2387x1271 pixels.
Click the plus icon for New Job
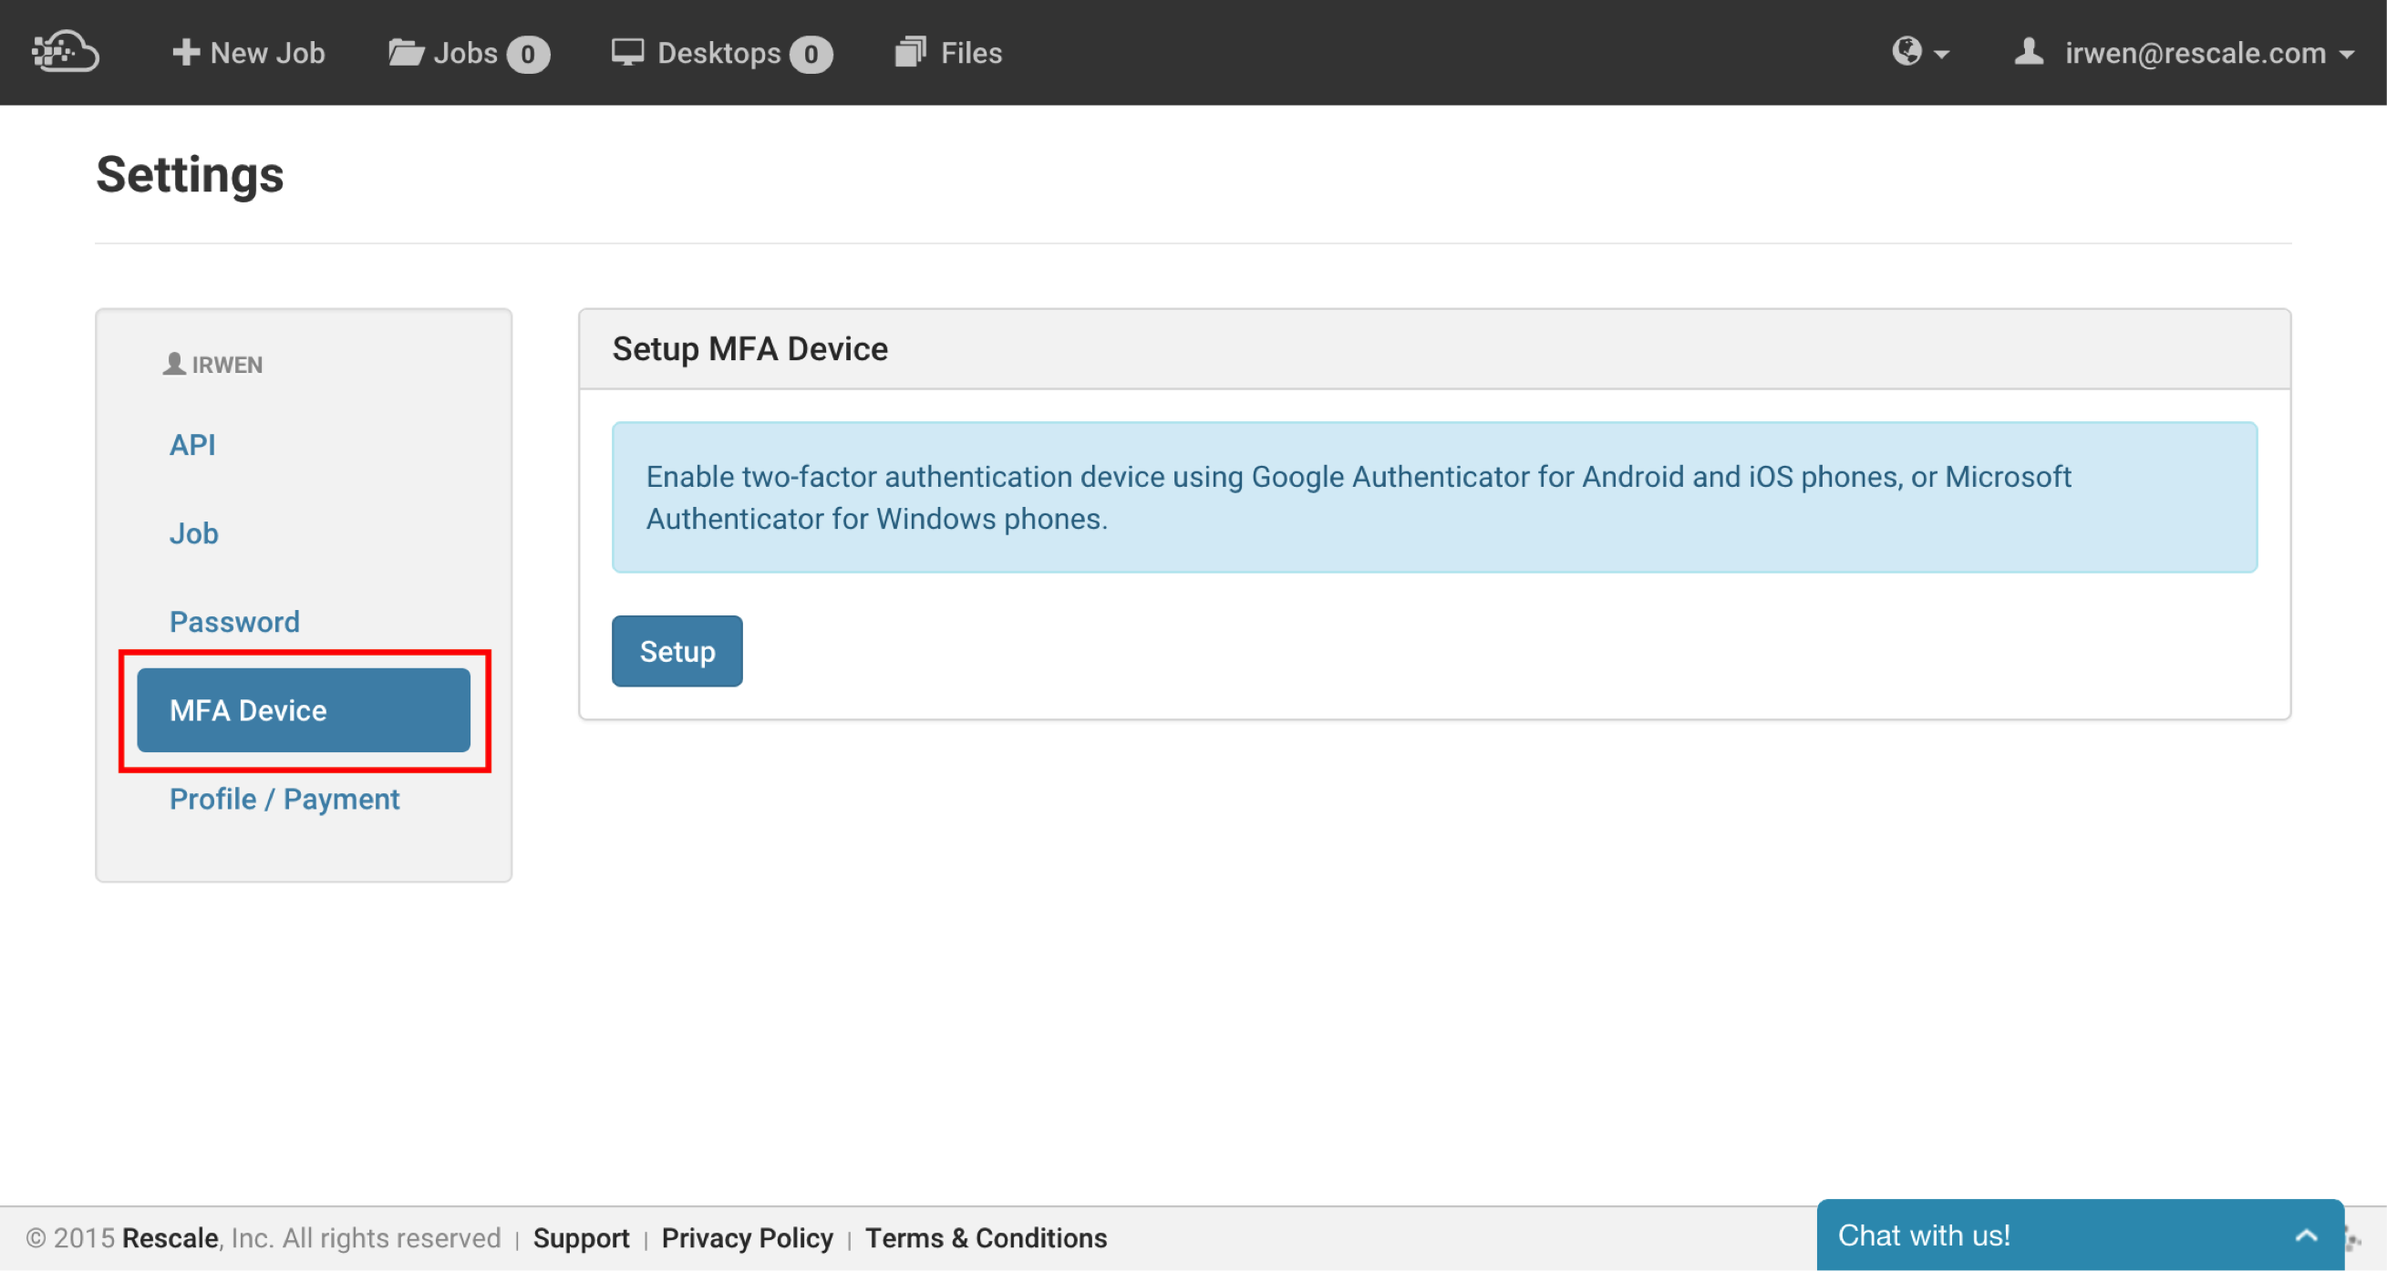point(185,52)
